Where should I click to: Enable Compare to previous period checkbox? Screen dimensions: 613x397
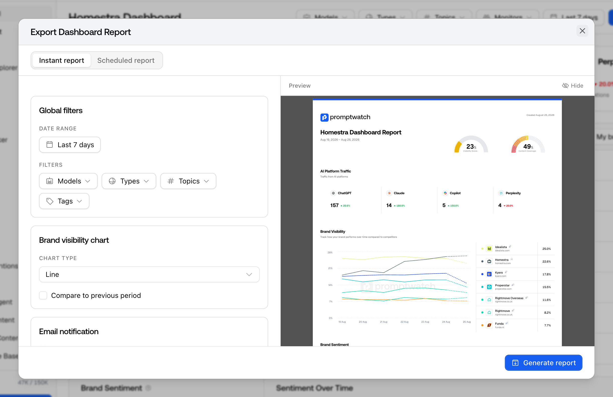(x=43, y=295)
